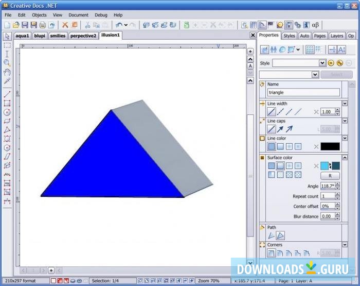Close the illusion1 document tab
The height and width of the screenshot is (286, 360).
253,35
